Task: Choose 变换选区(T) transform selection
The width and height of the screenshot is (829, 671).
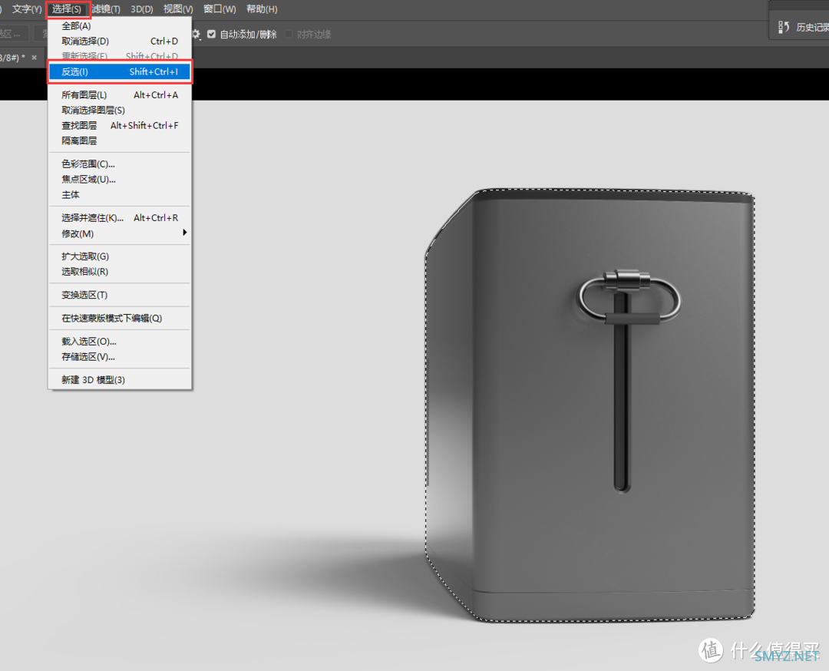Action: 120,295
